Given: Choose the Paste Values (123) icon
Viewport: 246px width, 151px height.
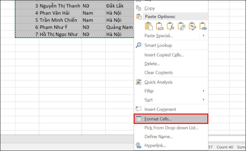Looking at the screenshot, I should pos(160,26).
